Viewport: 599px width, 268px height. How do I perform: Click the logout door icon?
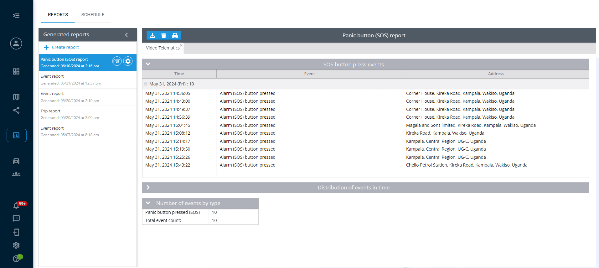coord(16,232)
